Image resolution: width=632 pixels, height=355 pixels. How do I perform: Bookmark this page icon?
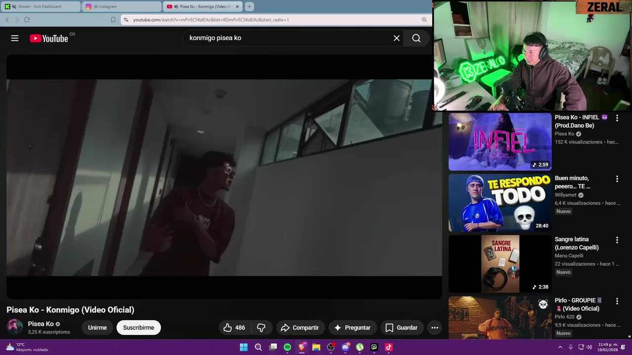tap(113, 20)
